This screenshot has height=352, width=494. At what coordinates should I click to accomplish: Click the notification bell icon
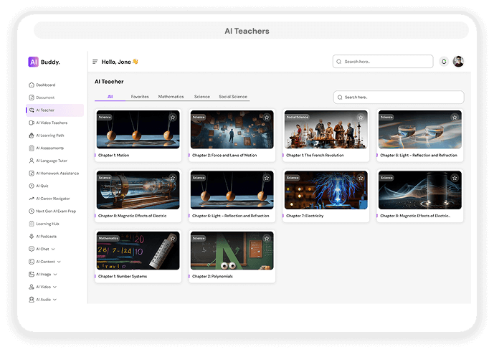click(444, 62)
